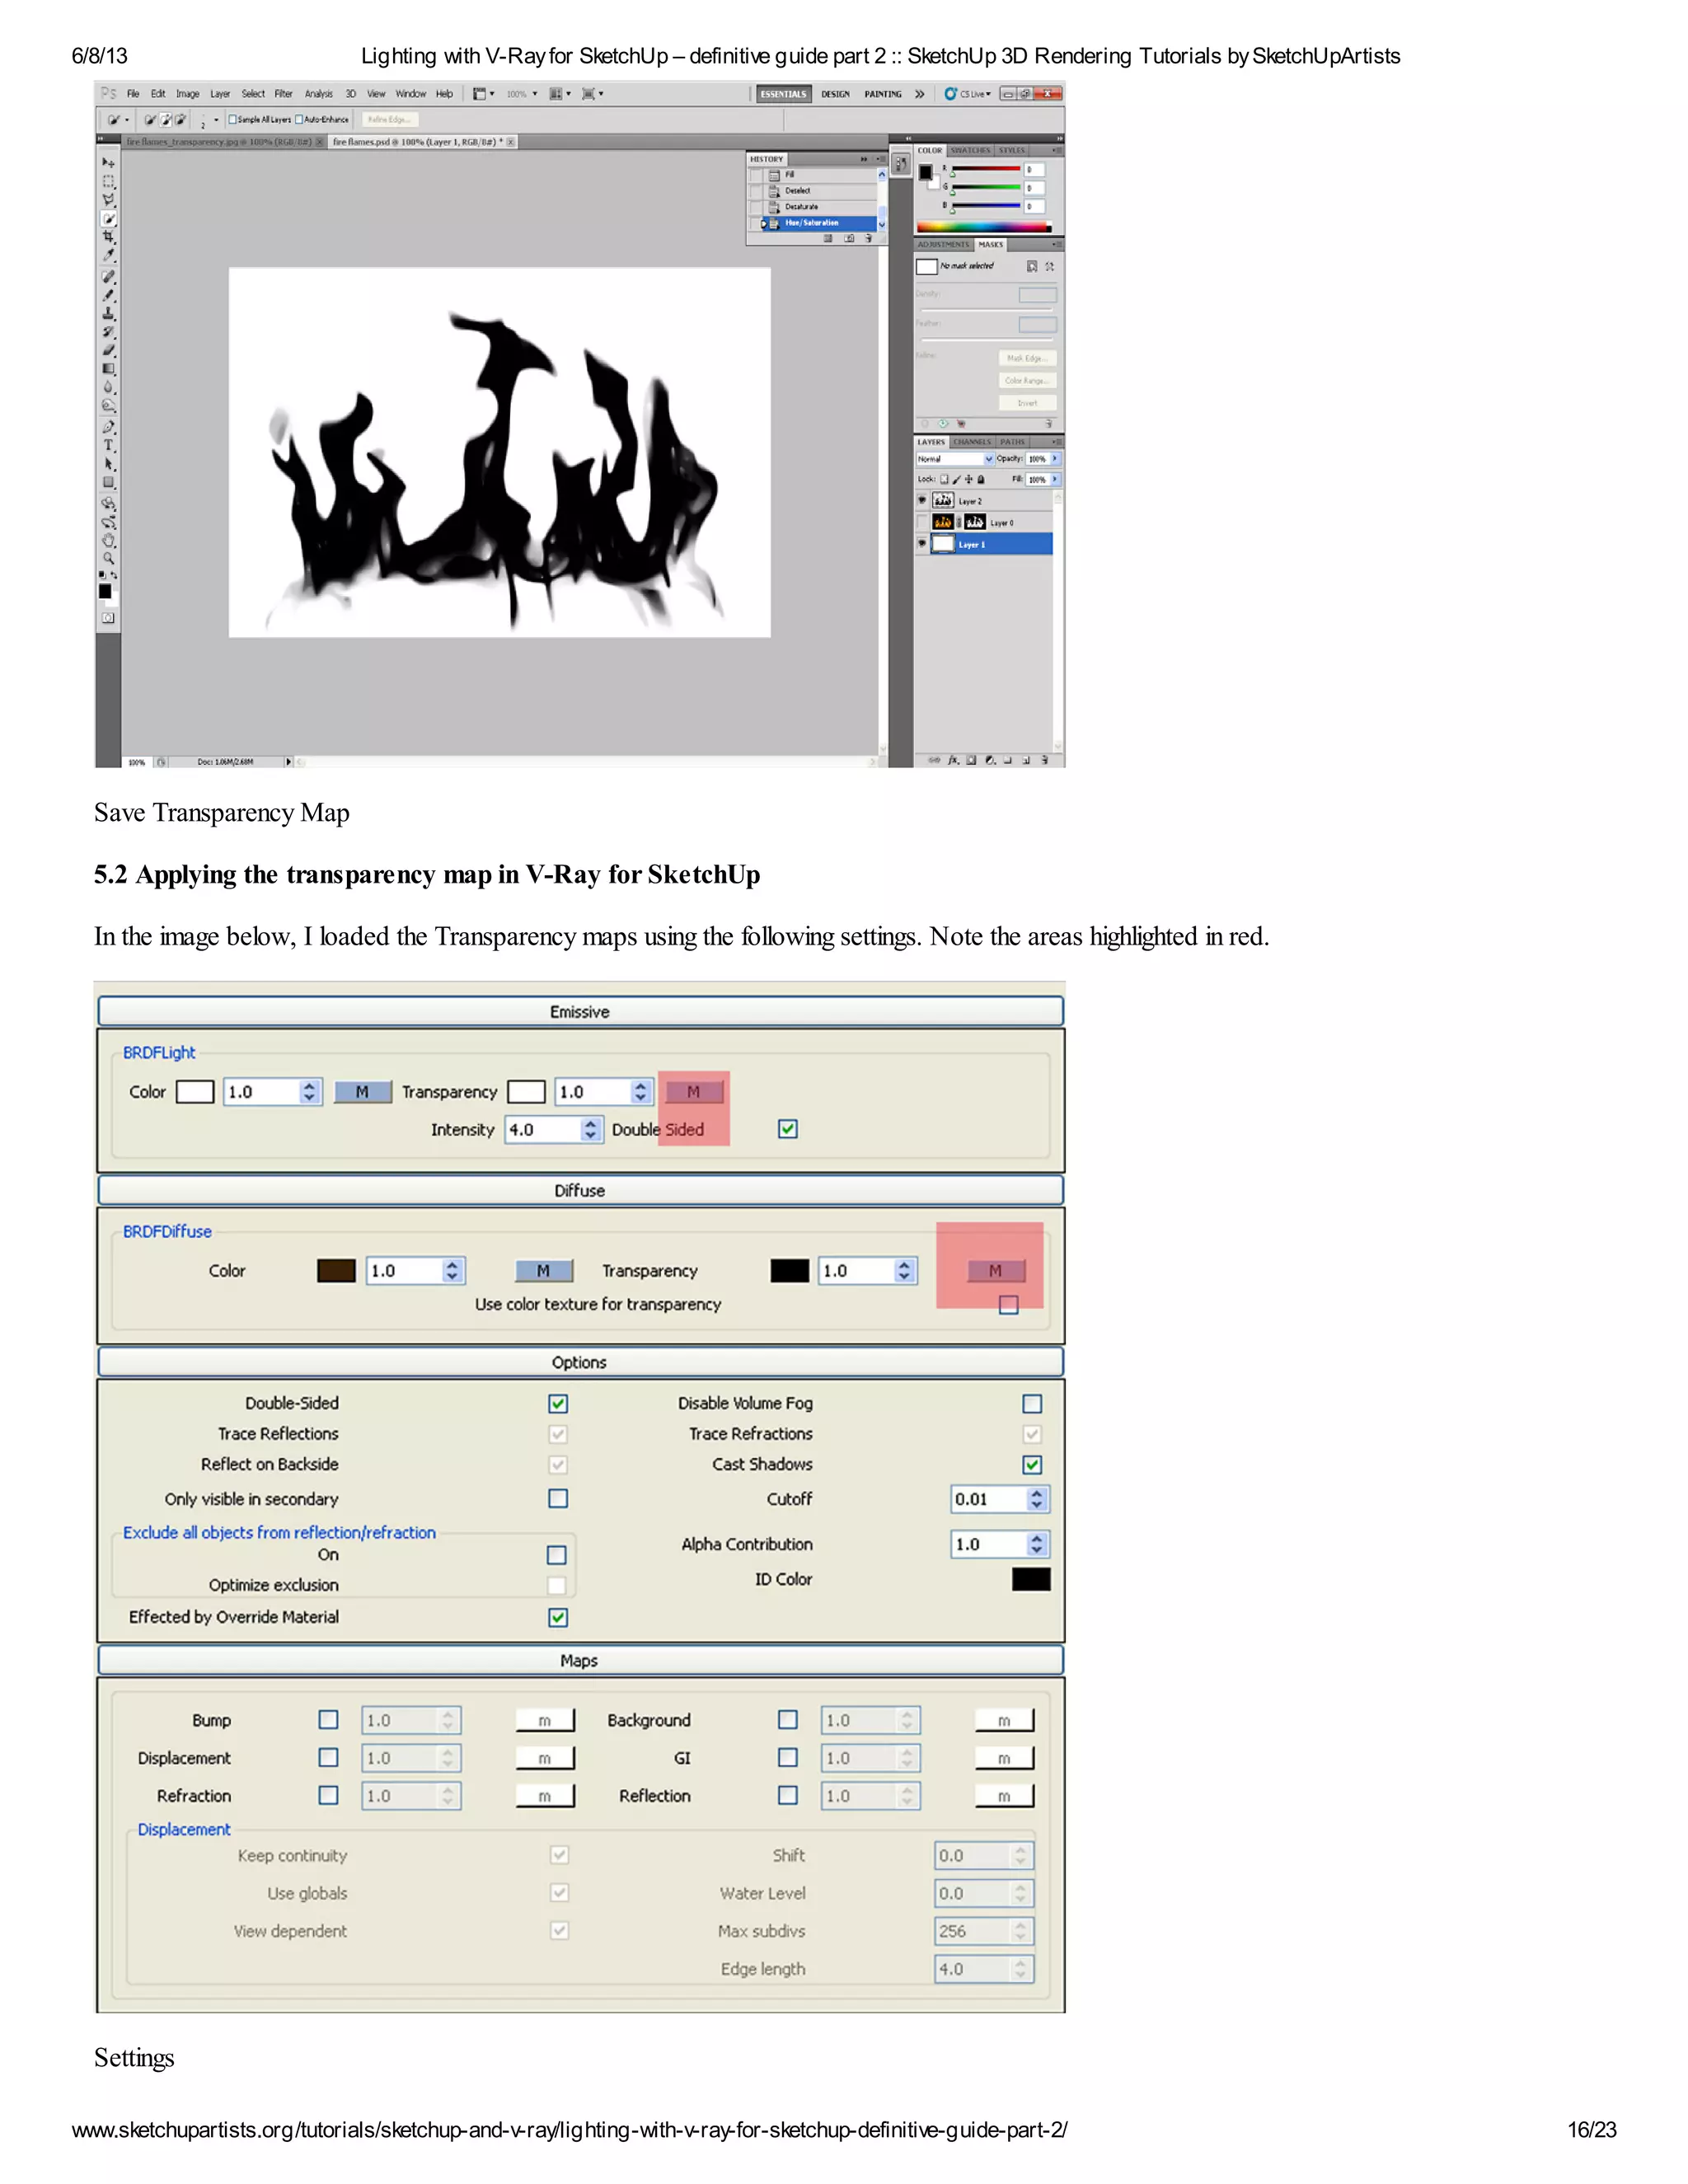
Task: Enable Use color texture for transparency
Action: (x=1008, y=1304)
